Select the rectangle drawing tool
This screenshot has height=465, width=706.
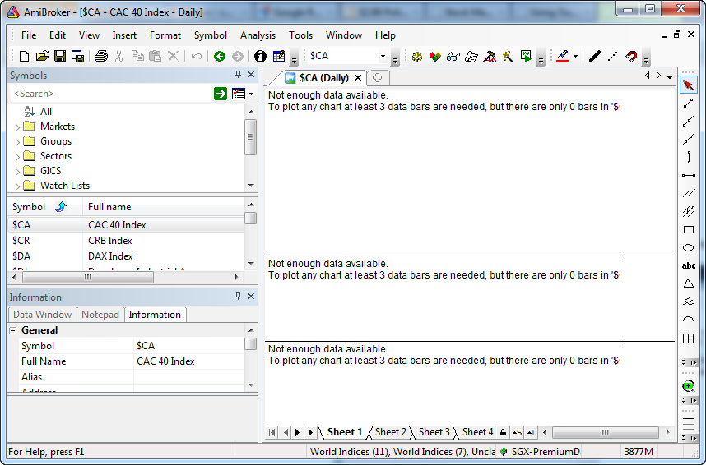tap(689, 230)
